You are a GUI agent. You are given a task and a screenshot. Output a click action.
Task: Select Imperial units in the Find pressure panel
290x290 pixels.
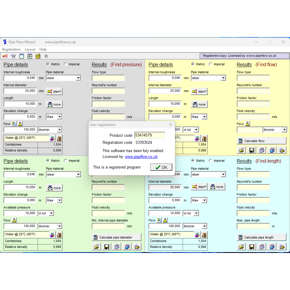tap(66, 64)
